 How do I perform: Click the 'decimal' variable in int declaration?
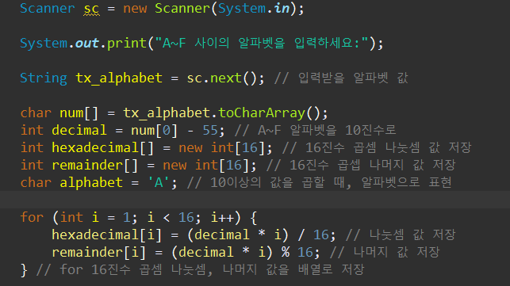click(79, 131)
